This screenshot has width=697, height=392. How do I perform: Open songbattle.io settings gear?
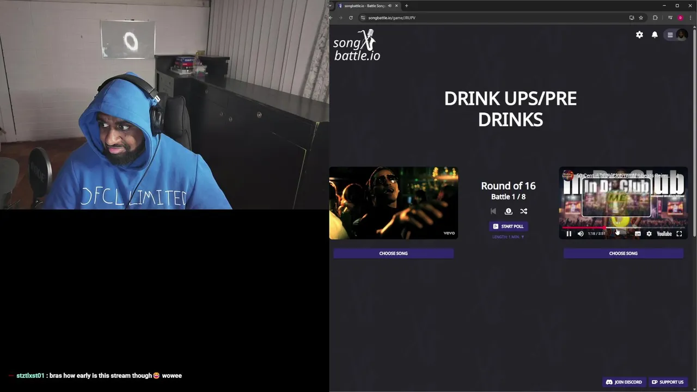pyautogui.click(x=639, y=35)
